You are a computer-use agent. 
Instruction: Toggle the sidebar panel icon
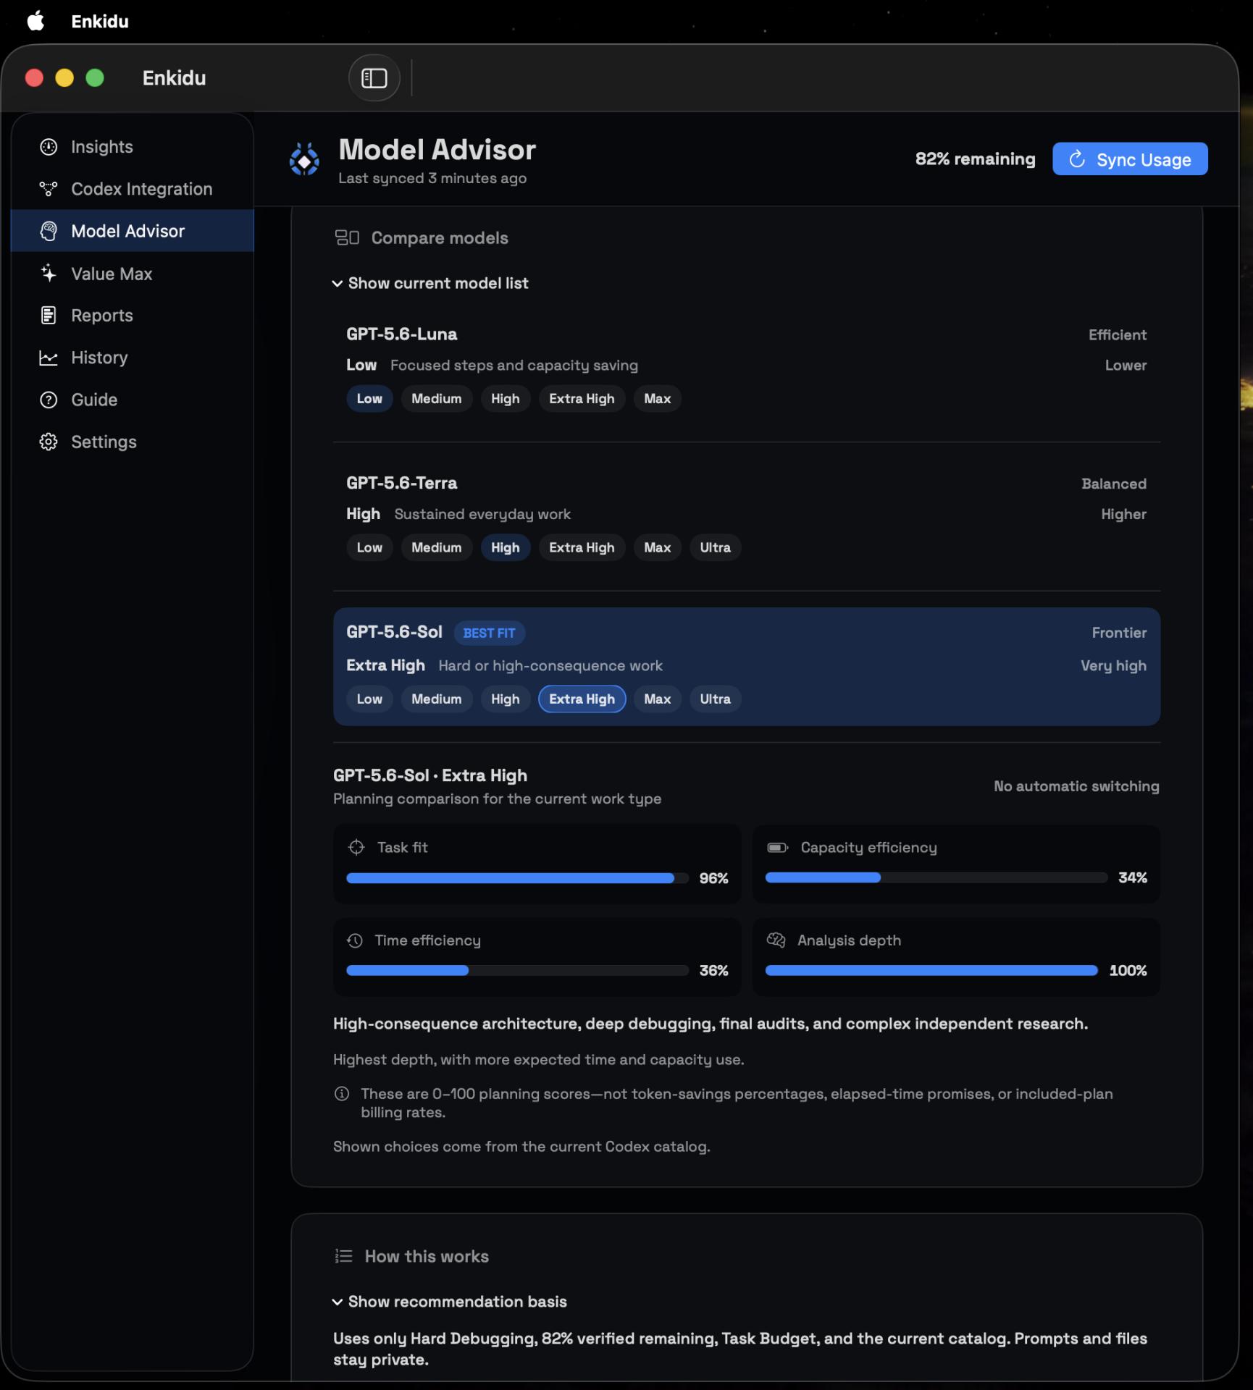(x=374, y=77)
